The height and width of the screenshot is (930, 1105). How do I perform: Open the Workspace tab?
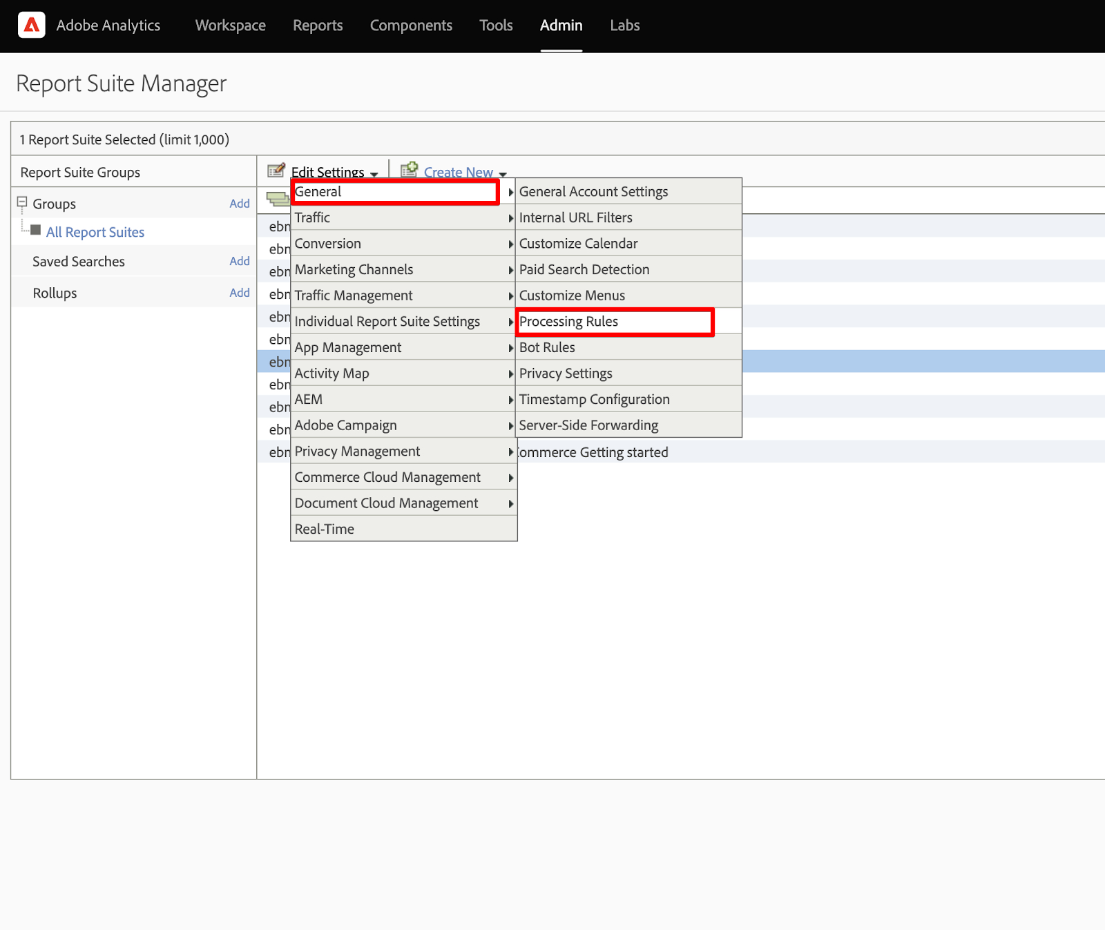(231, 26)
